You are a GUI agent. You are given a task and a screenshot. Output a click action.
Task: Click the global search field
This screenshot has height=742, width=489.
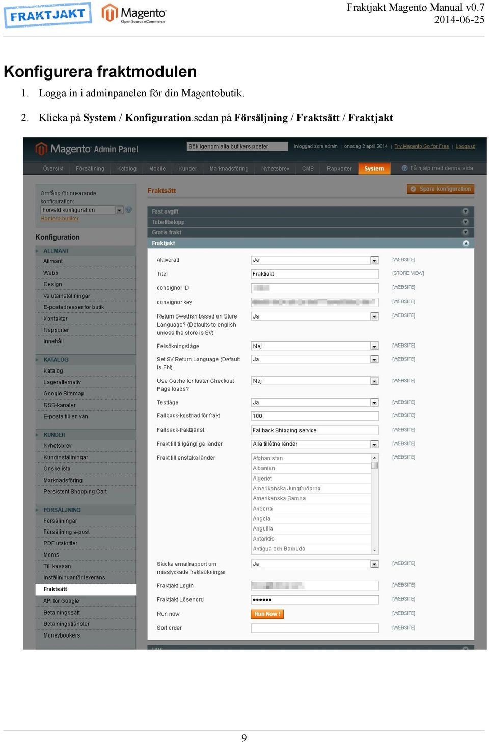pos(238,147)
